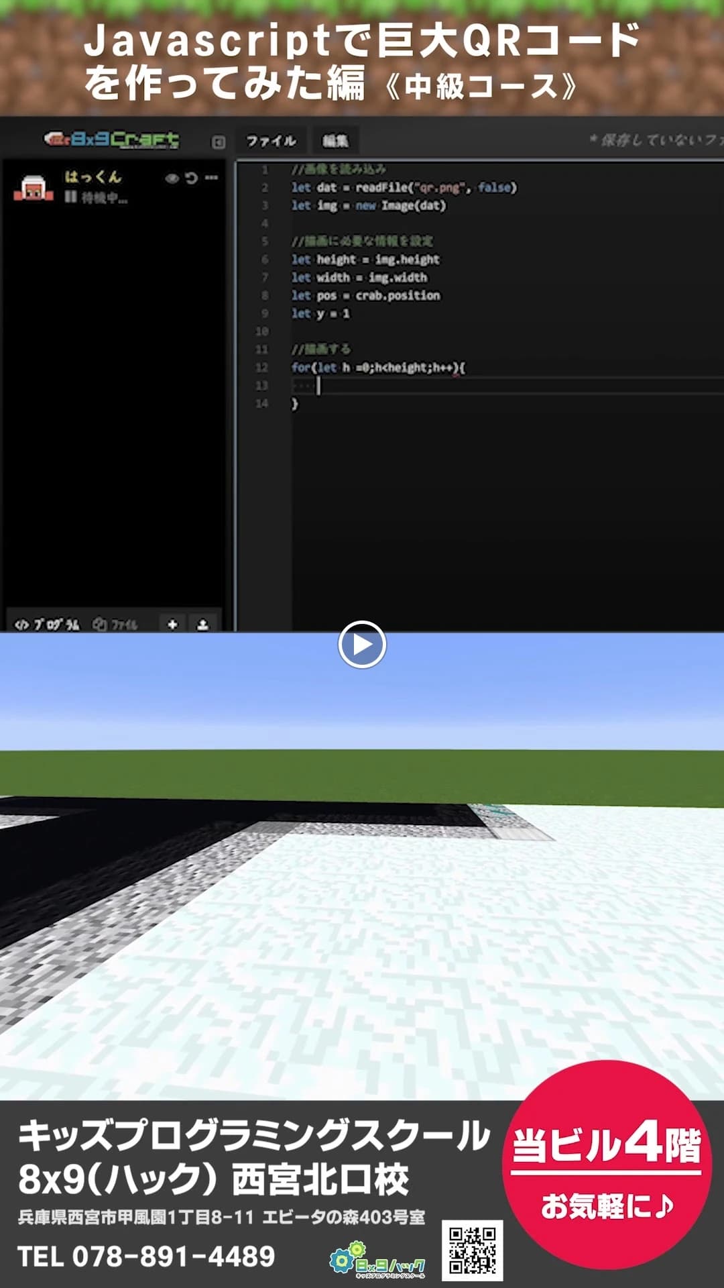The width and height of the screenshot is (724, 1288).
Task: Open the 編集 menu
Action: pyautogui.click(x=335, y=141)
